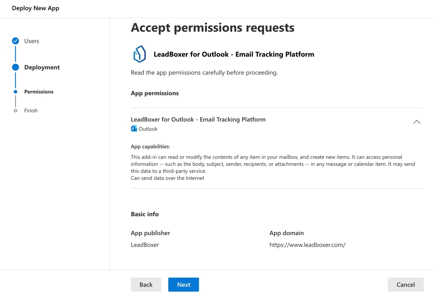Viewport: 434px width, 297px height.
Task: Click the Permissions step dot
Action: (x=15, y=92)
